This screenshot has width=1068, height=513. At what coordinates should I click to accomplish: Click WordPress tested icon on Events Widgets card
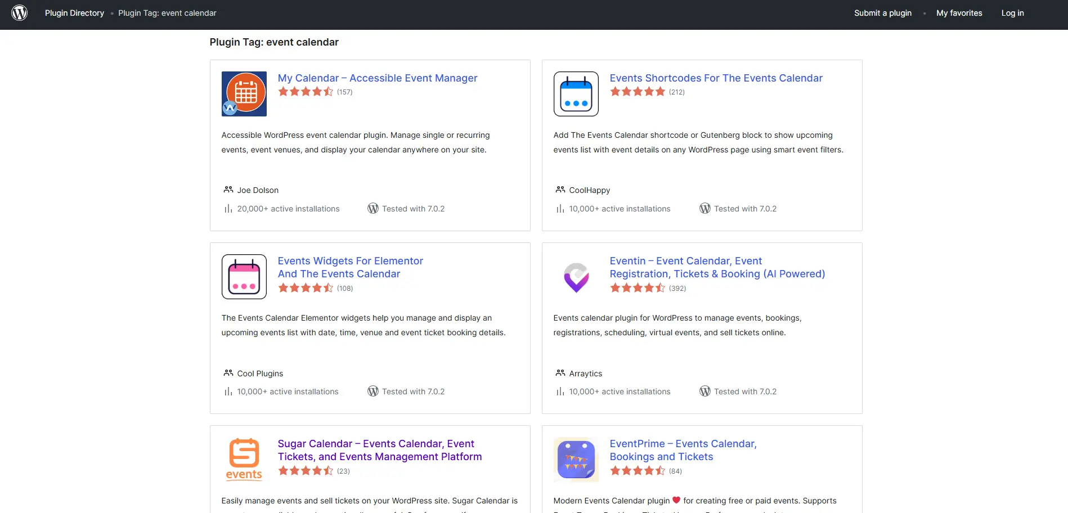click(x=373, y=391)
